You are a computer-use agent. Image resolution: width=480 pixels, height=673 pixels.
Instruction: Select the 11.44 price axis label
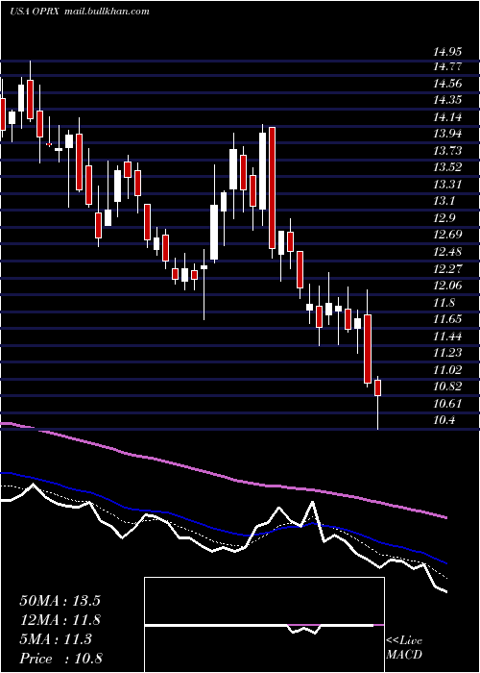point(447,336)
